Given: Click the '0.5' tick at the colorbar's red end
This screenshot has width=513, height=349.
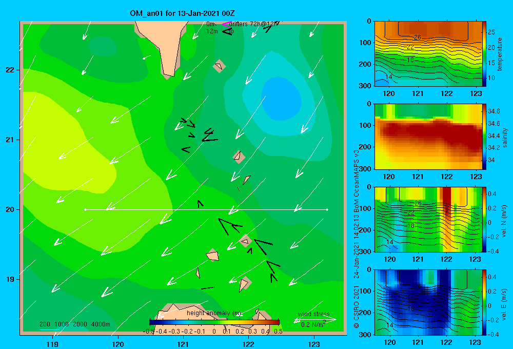Looking at the screenshot, I should point(278,332).
